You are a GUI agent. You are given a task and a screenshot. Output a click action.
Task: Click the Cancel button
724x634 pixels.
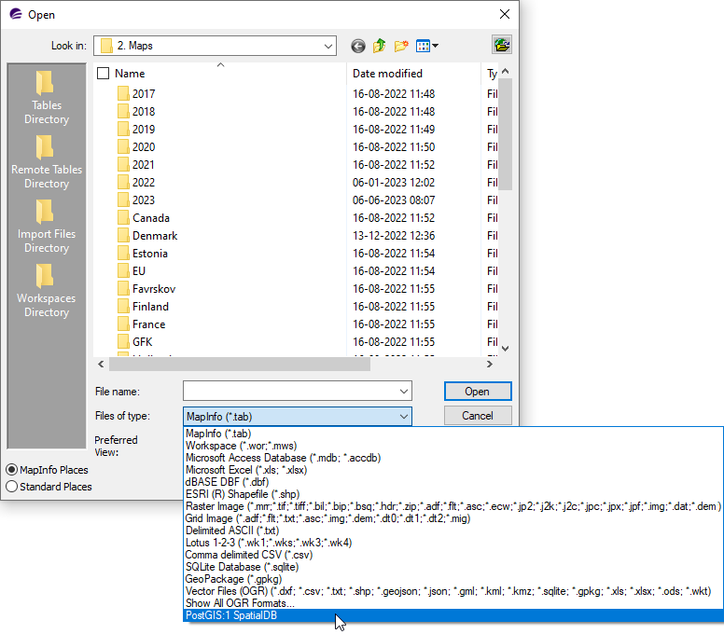pos(478,416)
